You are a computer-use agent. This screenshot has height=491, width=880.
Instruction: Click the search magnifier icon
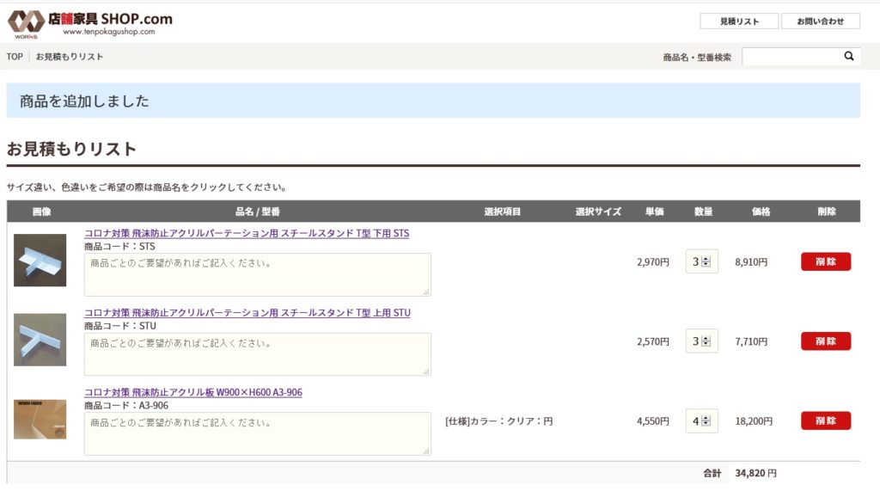tap(848, 56)
